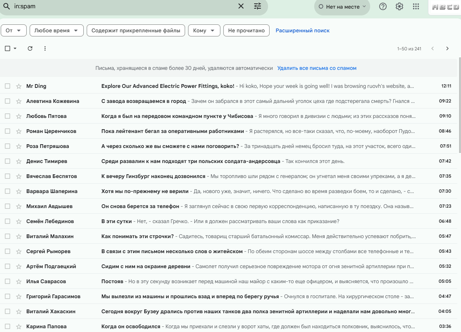Star the message from Любовь Пятова
This screenshot has width=461, height=332.
tap(19, 116)
